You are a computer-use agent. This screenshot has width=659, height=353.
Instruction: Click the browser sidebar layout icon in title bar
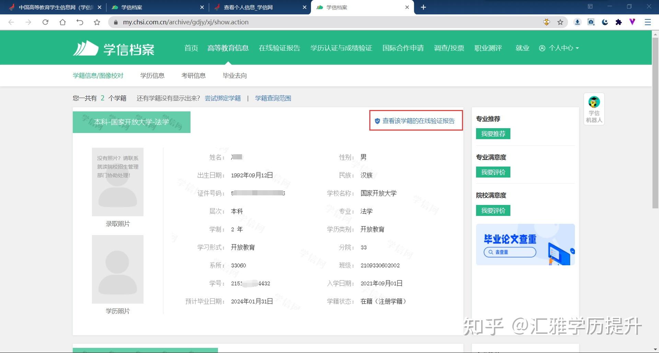(590, 7)
